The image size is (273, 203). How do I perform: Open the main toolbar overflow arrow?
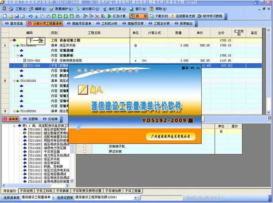coord(226,17)
